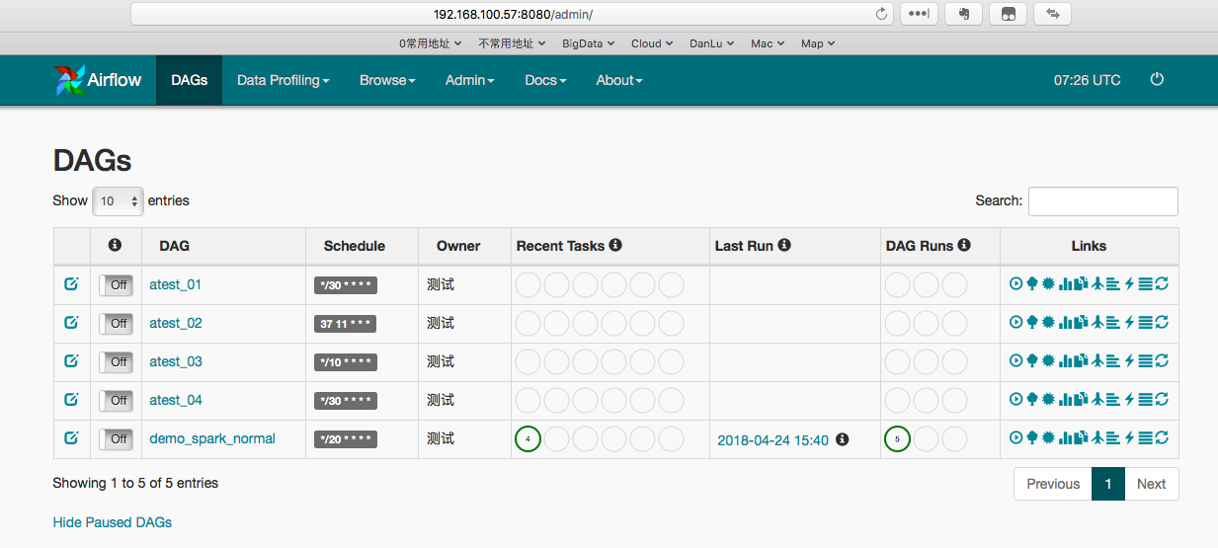
Task: Click the browser address bar
Action: pos(512,14)
